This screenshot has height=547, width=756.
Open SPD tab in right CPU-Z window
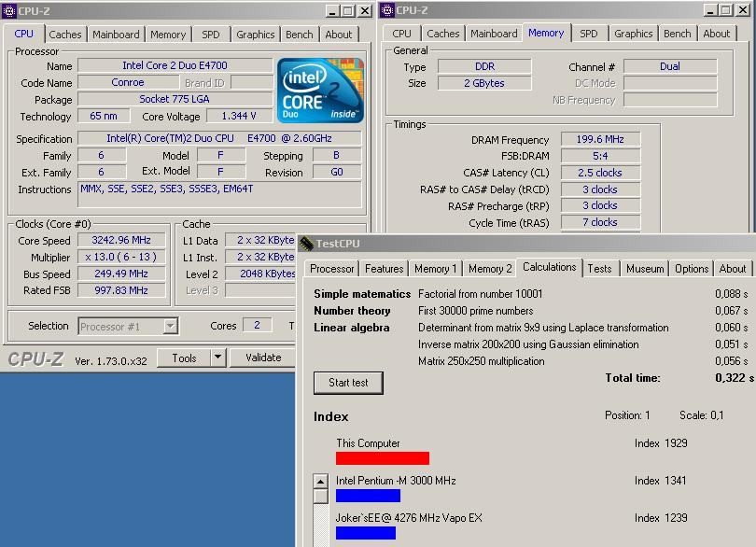click(589, 34)
